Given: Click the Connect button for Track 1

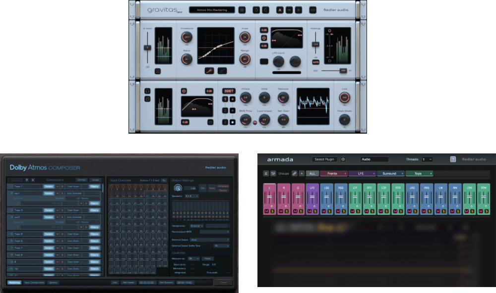Looking at the screenshot, I should pos(49,187).
